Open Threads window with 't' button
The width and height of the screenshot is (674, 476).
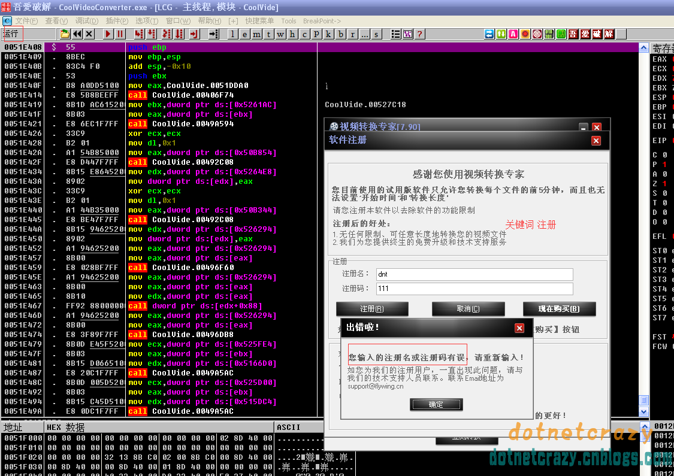tap(268, 34)
